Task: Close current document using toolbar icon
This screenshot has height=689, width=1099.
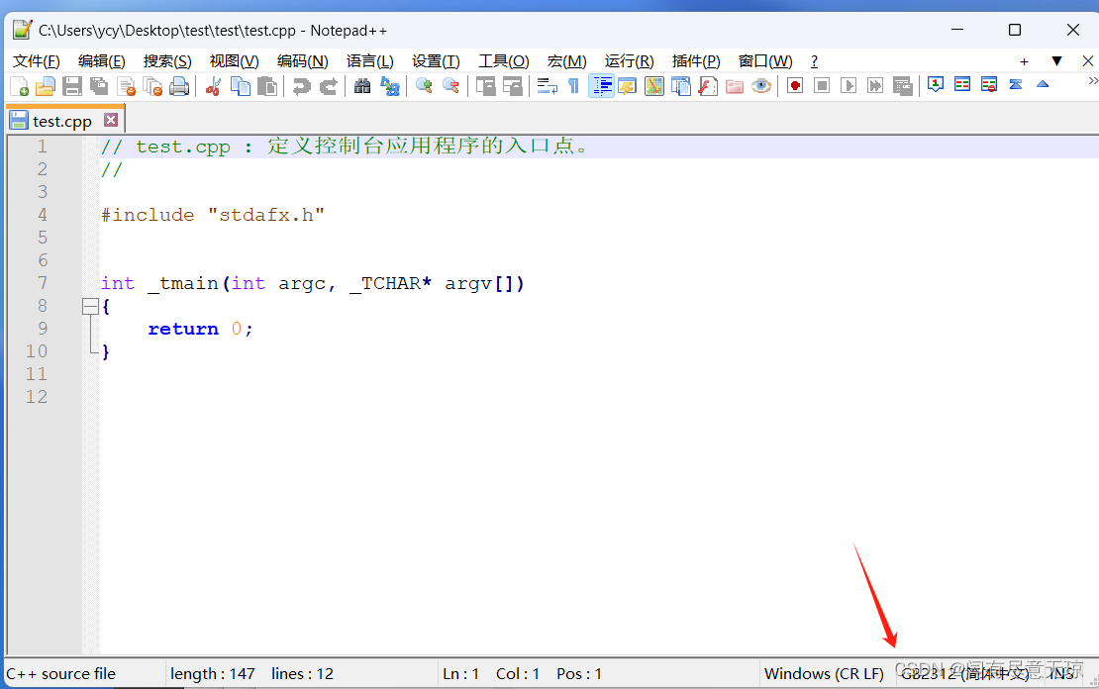Action: tap(126, 86)
